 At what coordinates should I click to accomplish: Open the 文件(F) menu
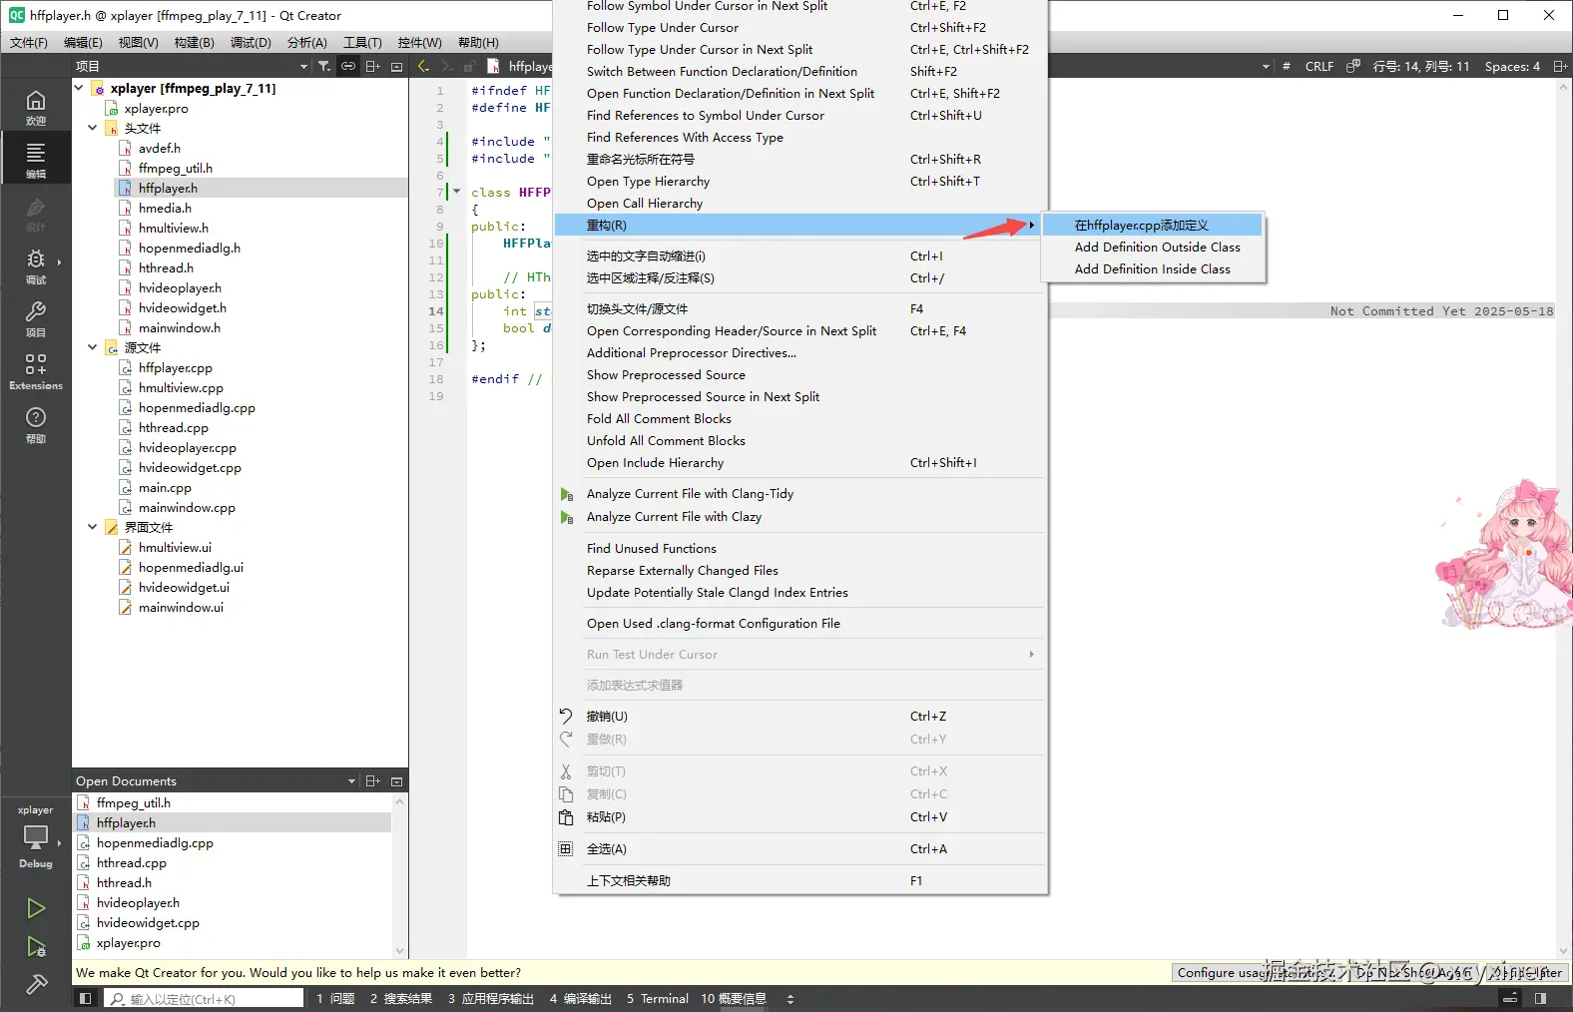[29, 42]
